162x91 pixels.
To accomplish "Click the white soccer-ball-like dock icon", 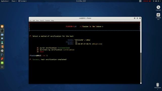I will pos(2,51).
